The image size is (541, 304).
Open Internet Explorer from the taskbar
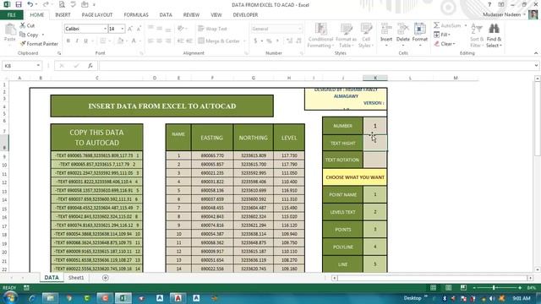click(x=32, y=298)
